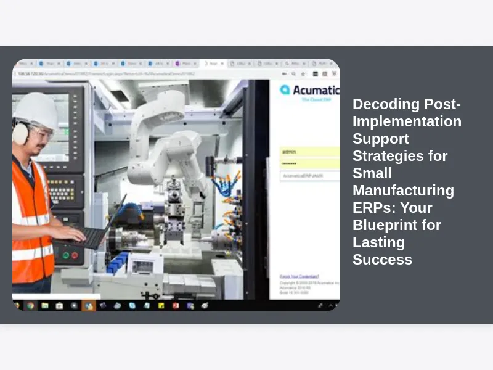The image size is (493, 370).
Task: Click the magnifier icon in the address bar
Action: 295,73
